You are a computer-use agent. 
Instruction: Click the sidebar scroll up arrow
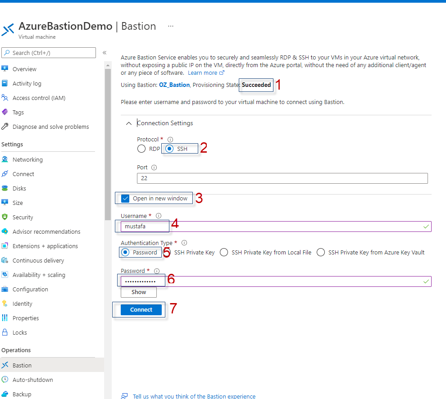pos(108,65)
